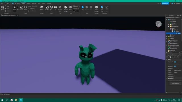Select Floor in the Explorer

(x=173, y=35)
